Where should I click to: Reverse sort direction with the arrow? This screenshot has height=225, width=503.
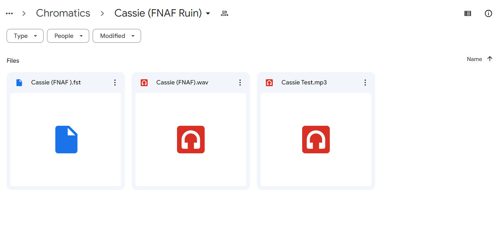click(x=490, y=59)
